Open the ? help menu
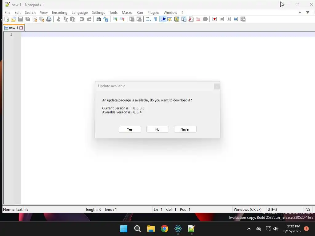This screenshot has height=236, width=315. pyautogui.click(x=182, y=12)
